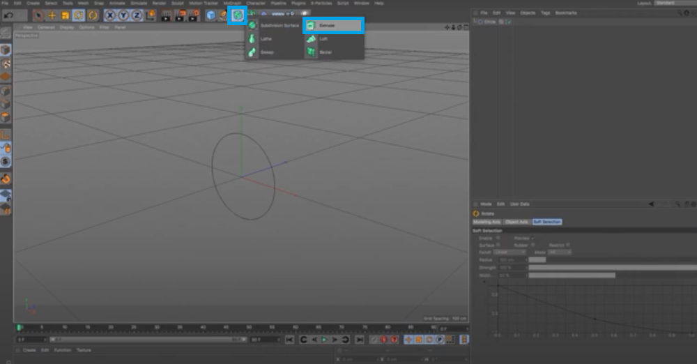The image size is (697, 364).
Task: Open the Falloff dropdown
Action: (510, 252)
